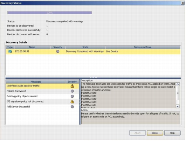Image resolution: width=186 pixels, height=141 pixels.
Task: Sort discovery details by Name column header
Action: (32, 47)
